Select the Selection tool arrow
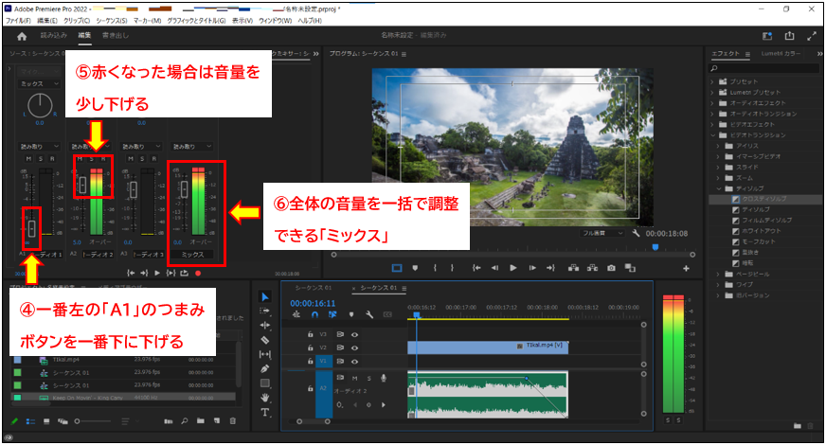The width and height of the screenshot is (826, 445). click(x=265, y=297)
